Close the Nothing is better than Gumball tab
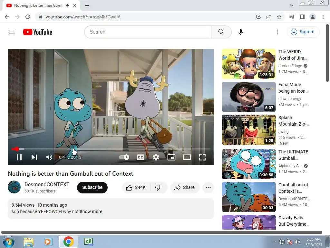330x248 pixels. click(75, 5)
